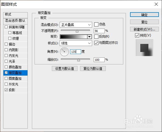Click the 缩放 slider handle
The image size is (162, 132).
tap(79, 60)
